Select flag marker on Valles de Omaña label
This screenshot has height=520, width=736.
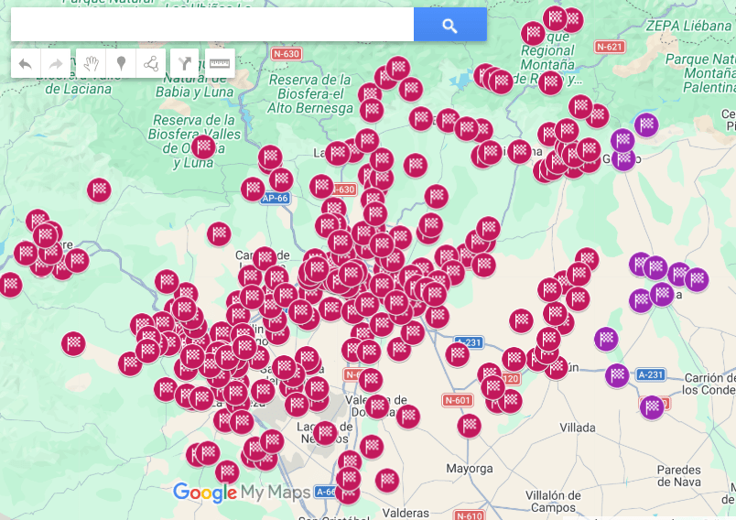(x=203, y=146)
